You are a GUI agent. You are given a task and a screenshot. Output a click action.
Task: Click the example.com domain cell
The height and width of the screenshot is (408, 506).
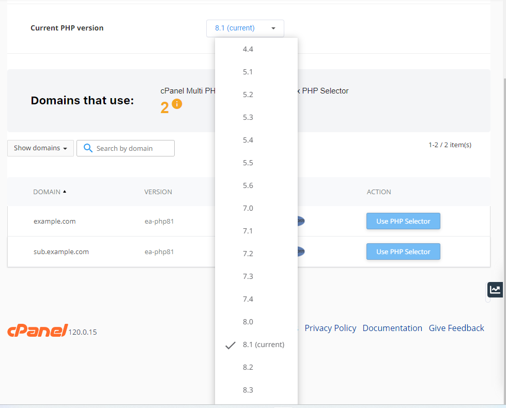coord(55,221)
